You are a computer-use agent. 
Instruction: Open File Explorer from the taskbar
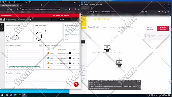tap(7, 95)
